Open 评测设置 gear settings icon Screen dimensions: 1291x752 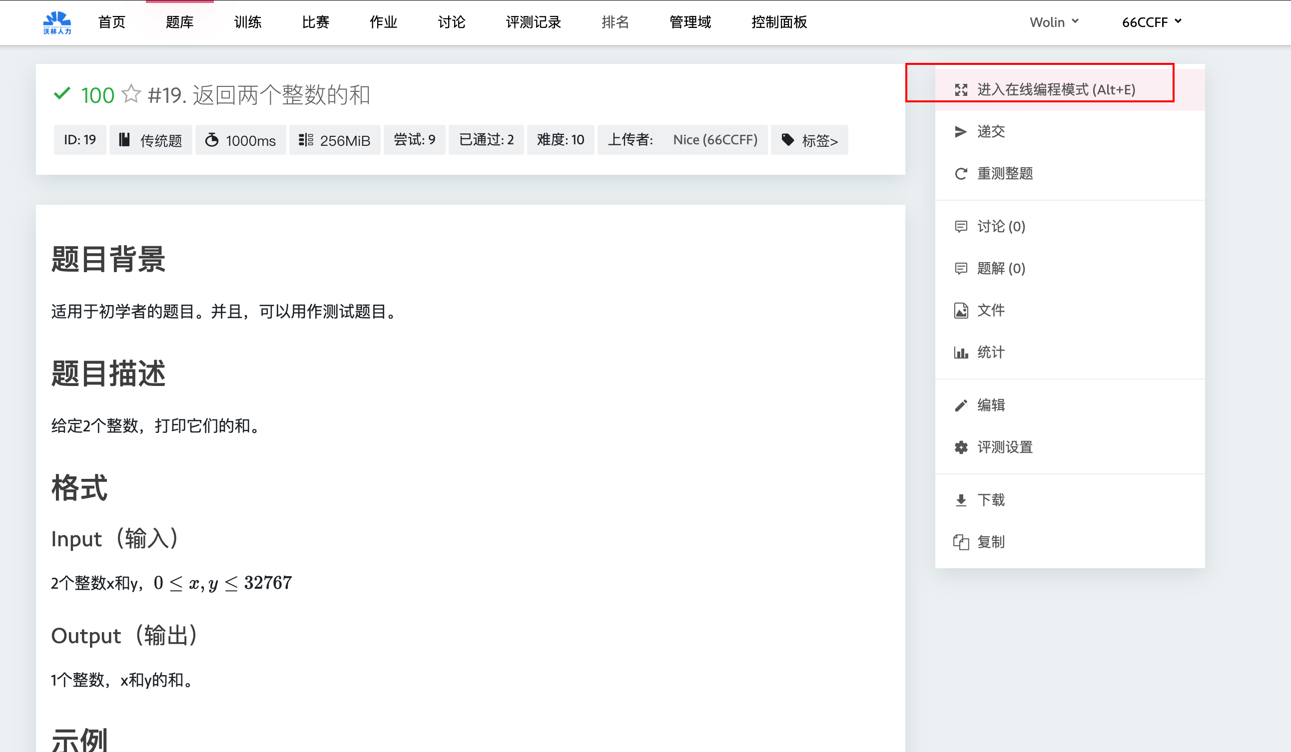(961, 447)
